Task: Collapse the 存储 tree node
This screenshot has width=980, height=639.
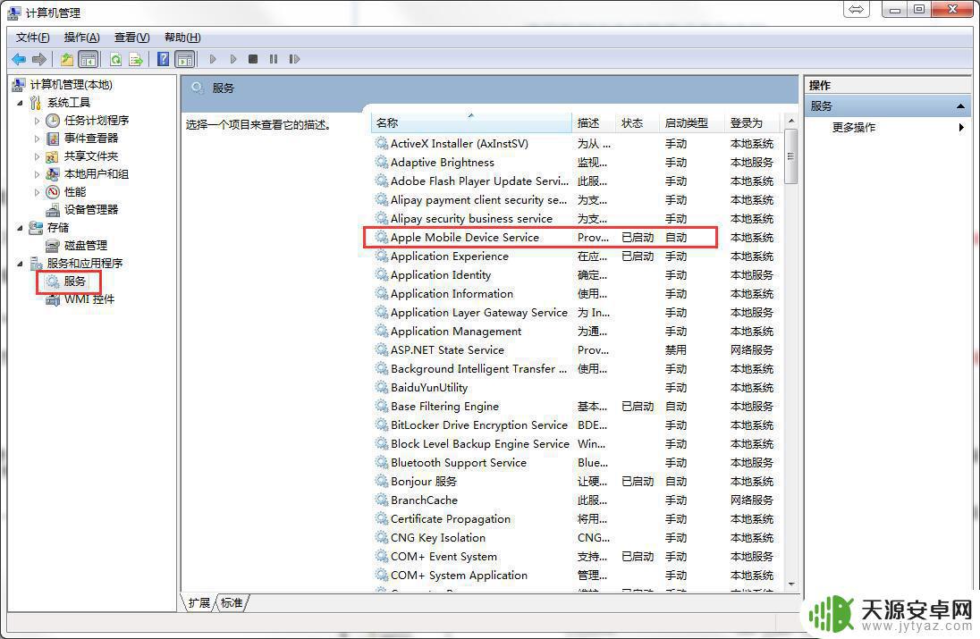Action: coord(20,228)
